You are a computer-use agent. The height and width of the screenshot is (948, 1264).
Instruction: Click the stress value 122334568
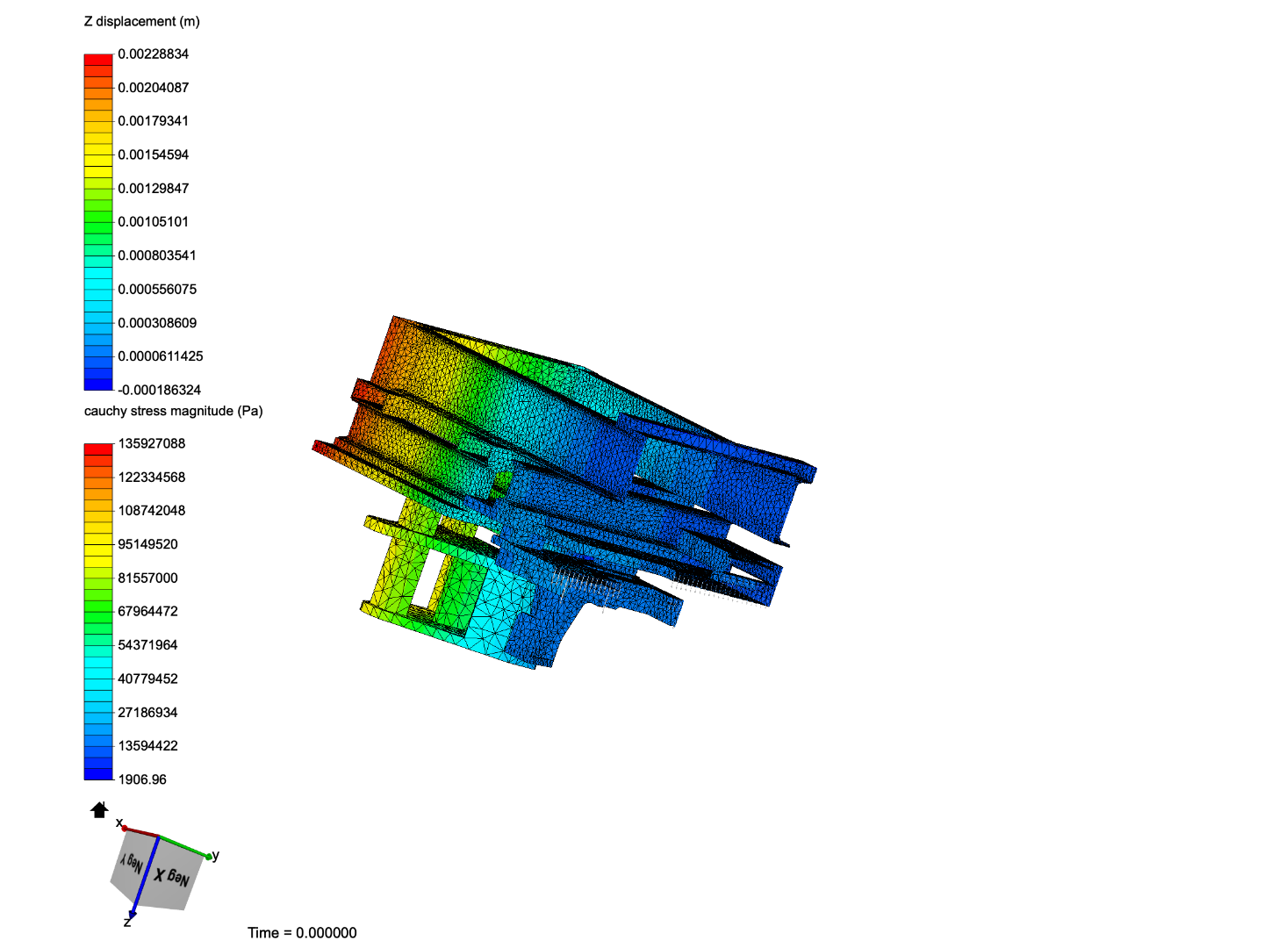[152, 477]
